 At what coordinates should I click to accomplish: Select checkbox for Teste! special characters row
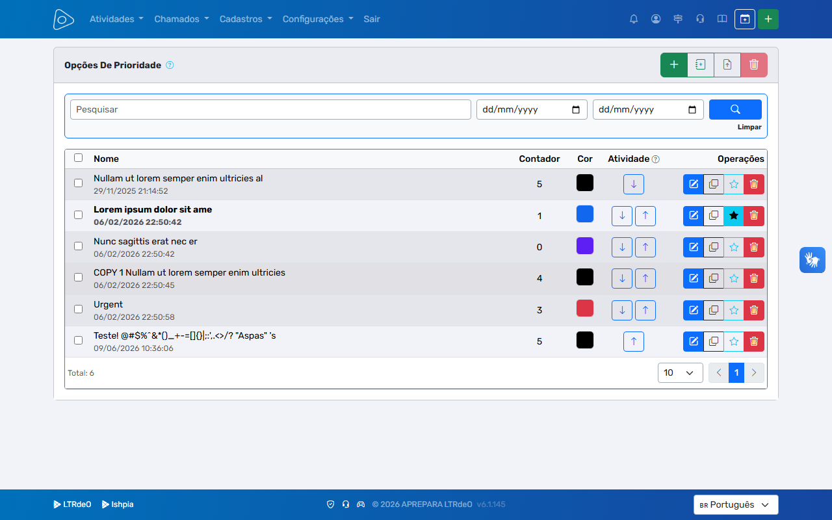coord(79,341)
